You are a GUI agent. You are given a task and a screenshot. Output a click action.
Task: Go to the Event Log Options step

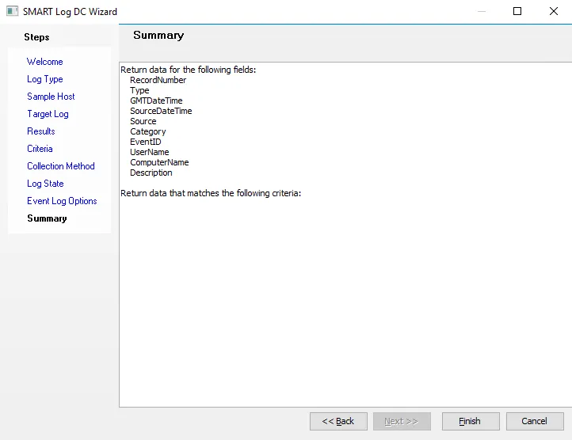click(x=62, y=201)
